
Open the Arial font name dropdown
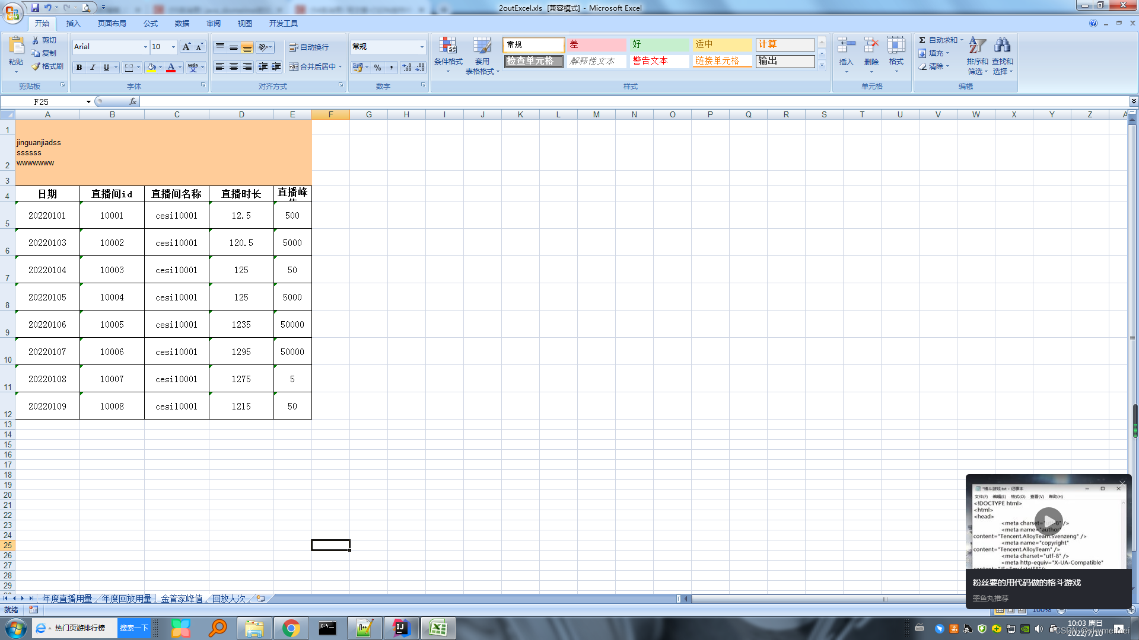pos(145,47)
